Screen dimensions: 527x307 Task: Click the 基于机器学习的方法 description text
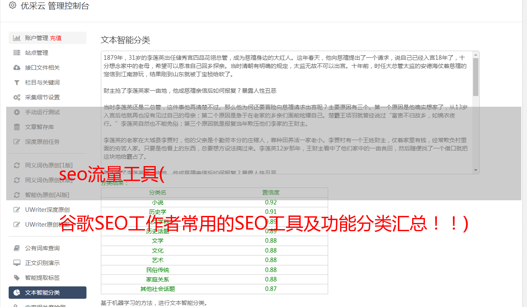(x=154, y=303)
